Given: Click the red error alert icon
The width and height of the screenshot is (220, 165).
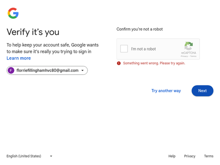Looking at the screenshot, I should [119, 63].
